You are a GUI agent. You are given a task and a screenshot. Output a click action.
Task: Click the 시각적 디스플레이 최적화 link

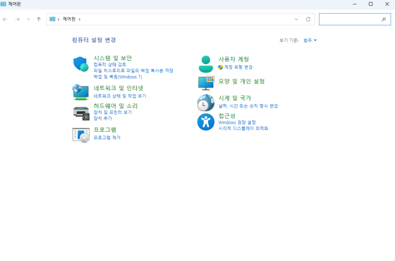pos(243,128)
